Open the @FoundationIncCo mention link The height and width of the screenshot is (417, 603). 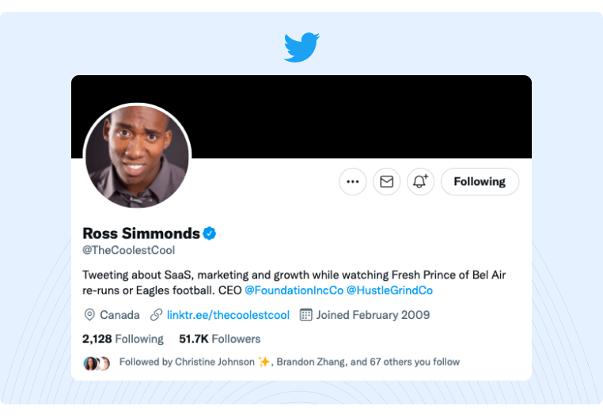(294, 290)
